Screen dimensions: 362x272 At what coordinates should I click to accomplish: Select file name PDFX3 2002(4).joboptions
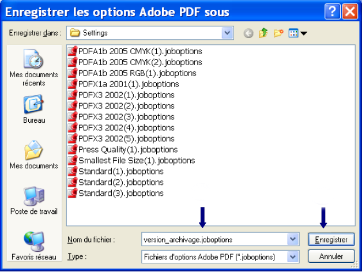[x=126, y=127]
